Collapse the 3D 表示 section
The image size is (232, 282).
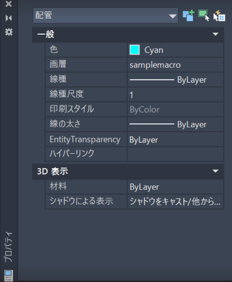(x=215, y=172)
